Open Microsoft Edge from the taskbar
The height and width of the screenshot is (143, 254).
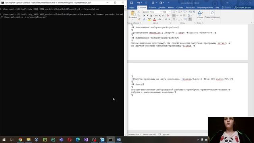click(78, 139)
